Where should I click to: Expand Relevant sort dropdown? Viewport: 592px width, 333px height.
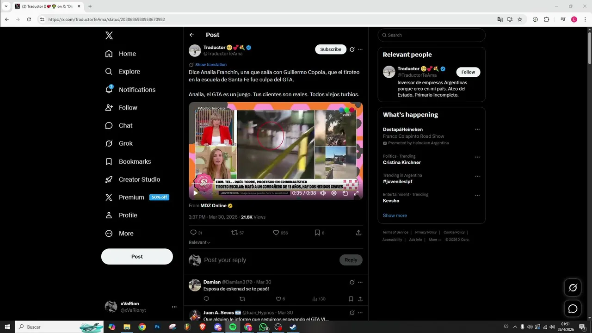pos(199,242)
